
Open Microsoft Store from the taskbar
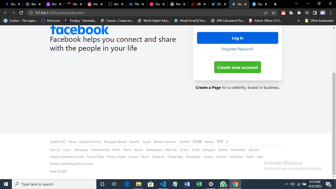[151, 184]
